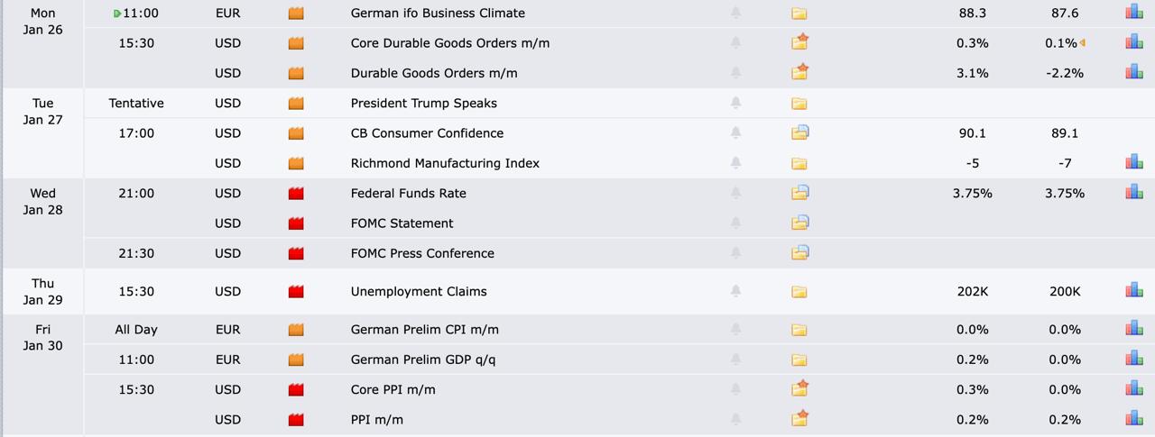This screenshot has width=1155, height=437.
Task: View chart for Richmond Manufacturing Index
Action: click(1133, 162)
